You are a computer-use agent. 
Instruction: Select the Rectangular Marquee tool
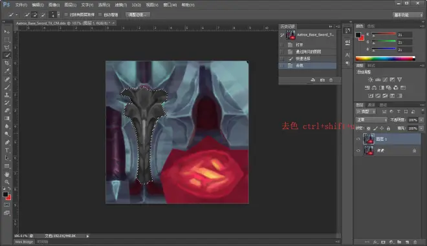click(7, 39)
